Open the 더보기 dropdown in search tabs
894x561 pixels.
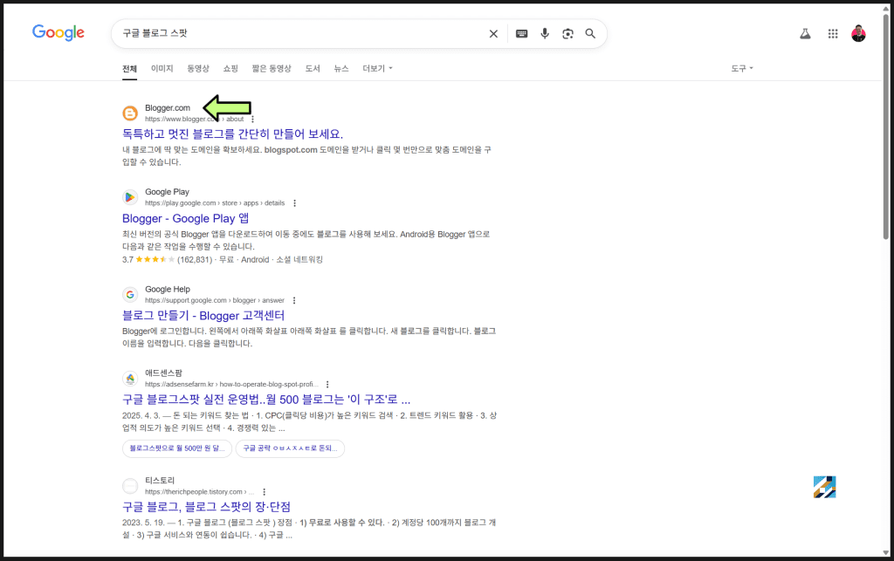tap(374, 68)
